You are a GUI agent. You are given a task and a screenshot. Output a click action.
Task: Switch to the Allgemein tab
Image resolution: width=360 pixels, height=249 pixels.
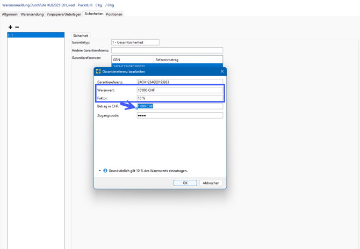tap(10, 14)
